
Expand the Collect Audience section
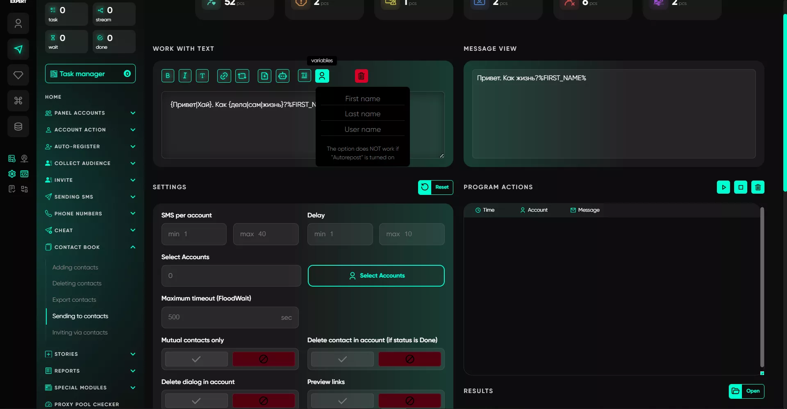90,163
